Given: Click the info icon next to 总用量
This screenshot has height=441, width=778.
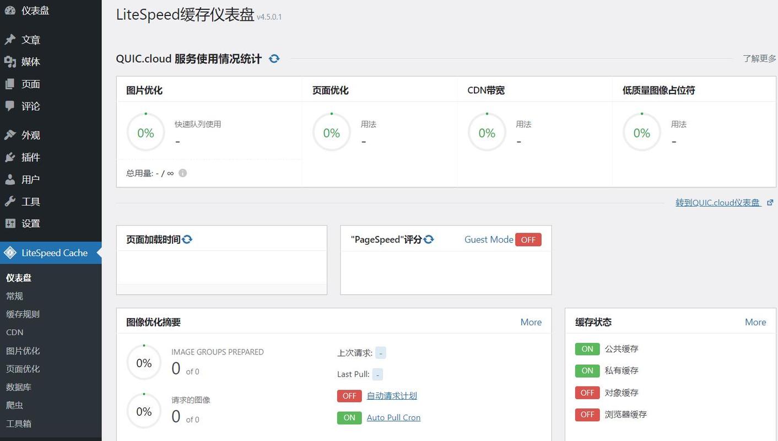Looking at the screenshot, I should [182, 173].
